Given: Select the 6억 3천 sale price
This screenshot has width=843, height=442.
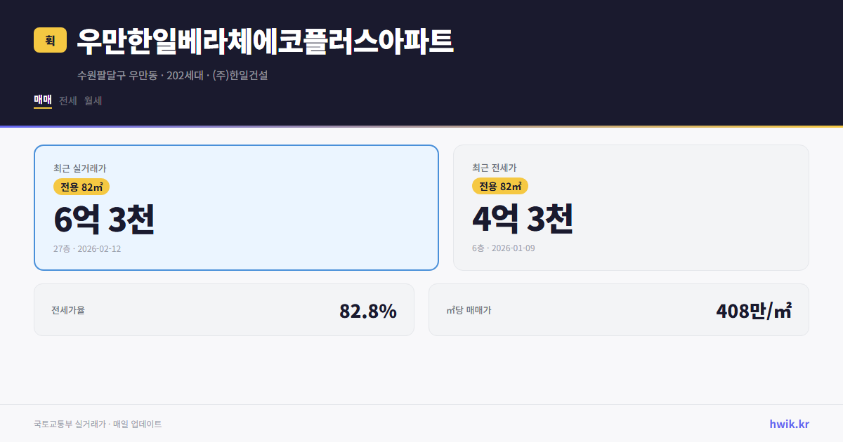Looking at the screenshot, I should click(x=104, y=220).
